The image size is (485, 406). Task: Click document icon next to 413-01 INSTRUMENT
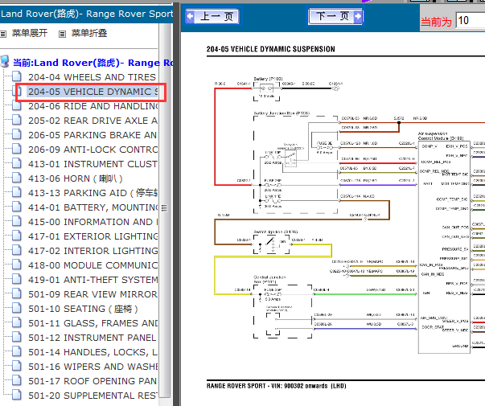17,163
